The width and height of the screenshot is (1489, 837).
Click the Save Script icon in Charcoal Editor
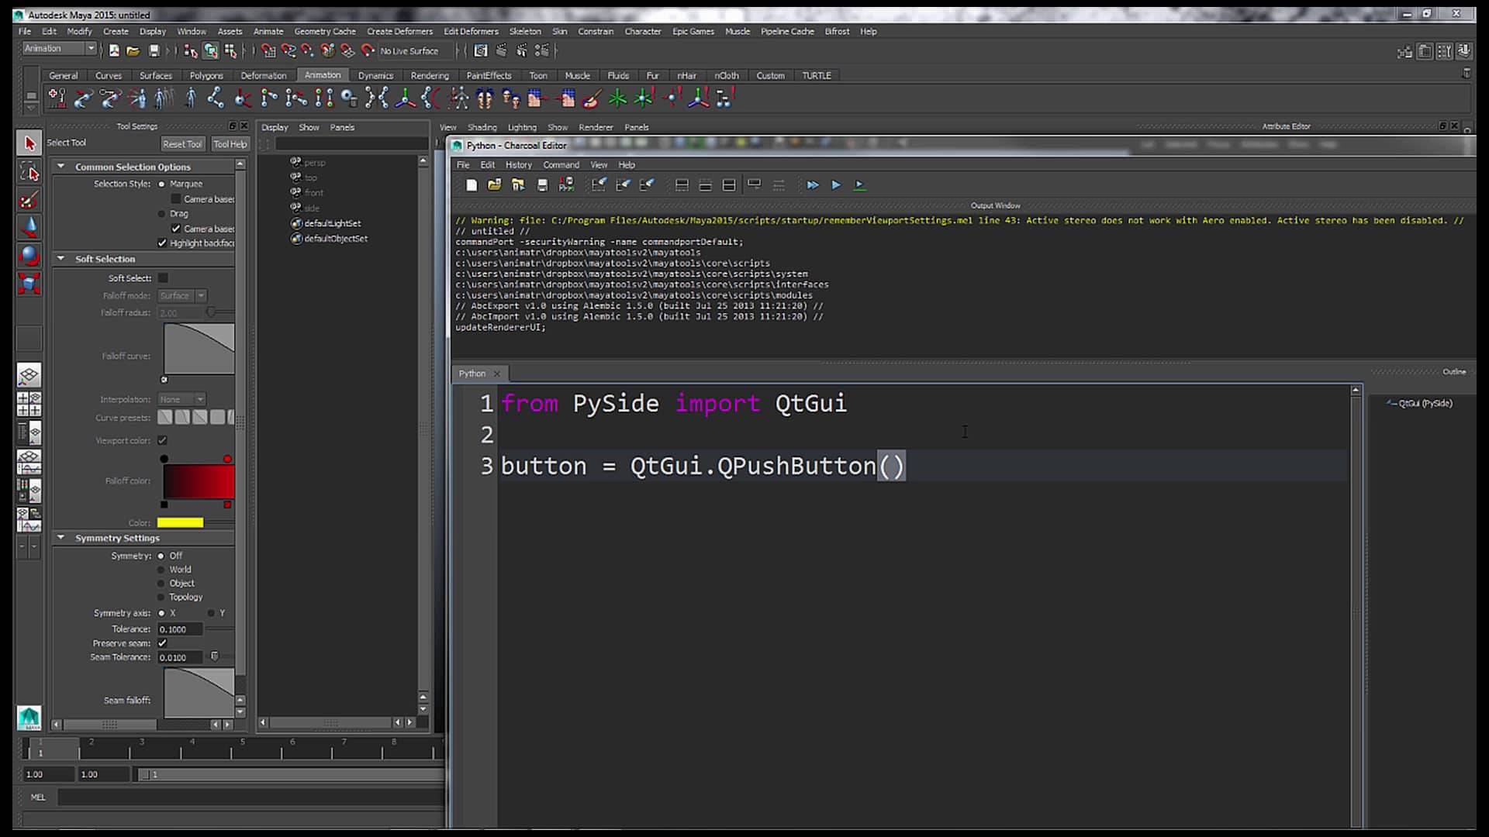(543, 185)
